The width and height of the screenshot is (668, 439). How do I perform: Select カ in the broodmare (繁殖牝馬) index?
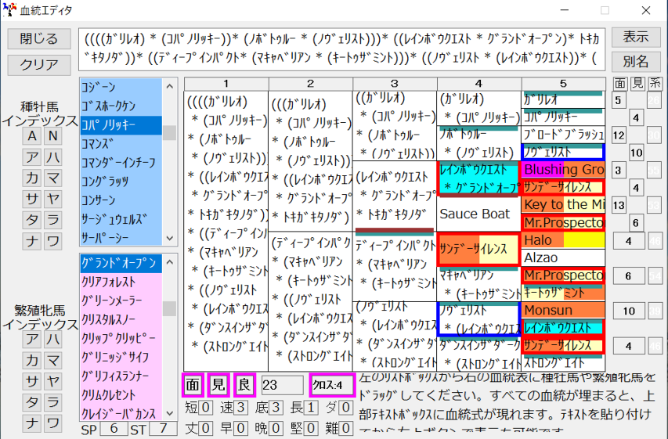click(32, 360)
